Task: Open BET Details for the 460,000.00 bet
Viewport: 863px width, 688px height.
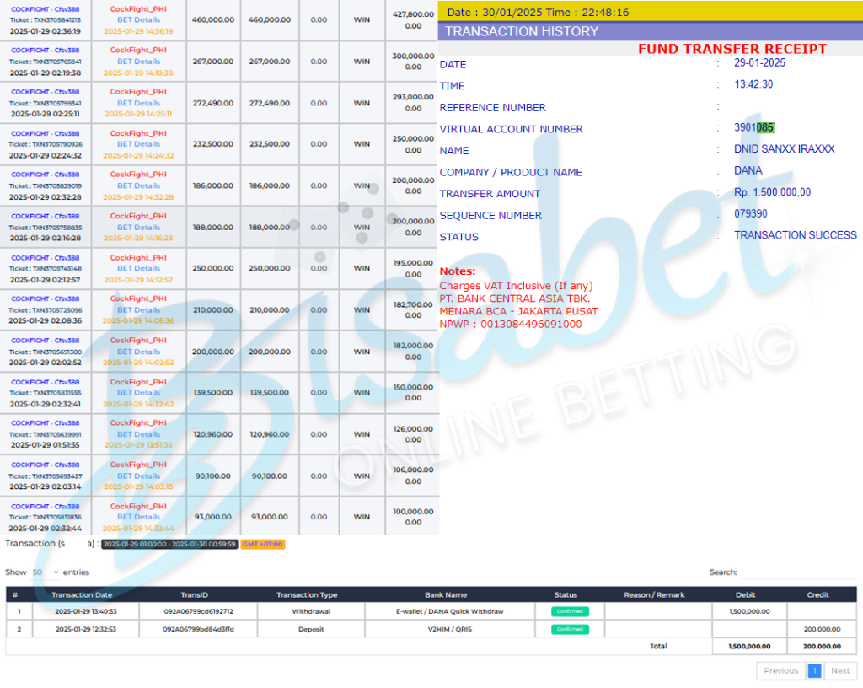Action: tap(138, 19)
